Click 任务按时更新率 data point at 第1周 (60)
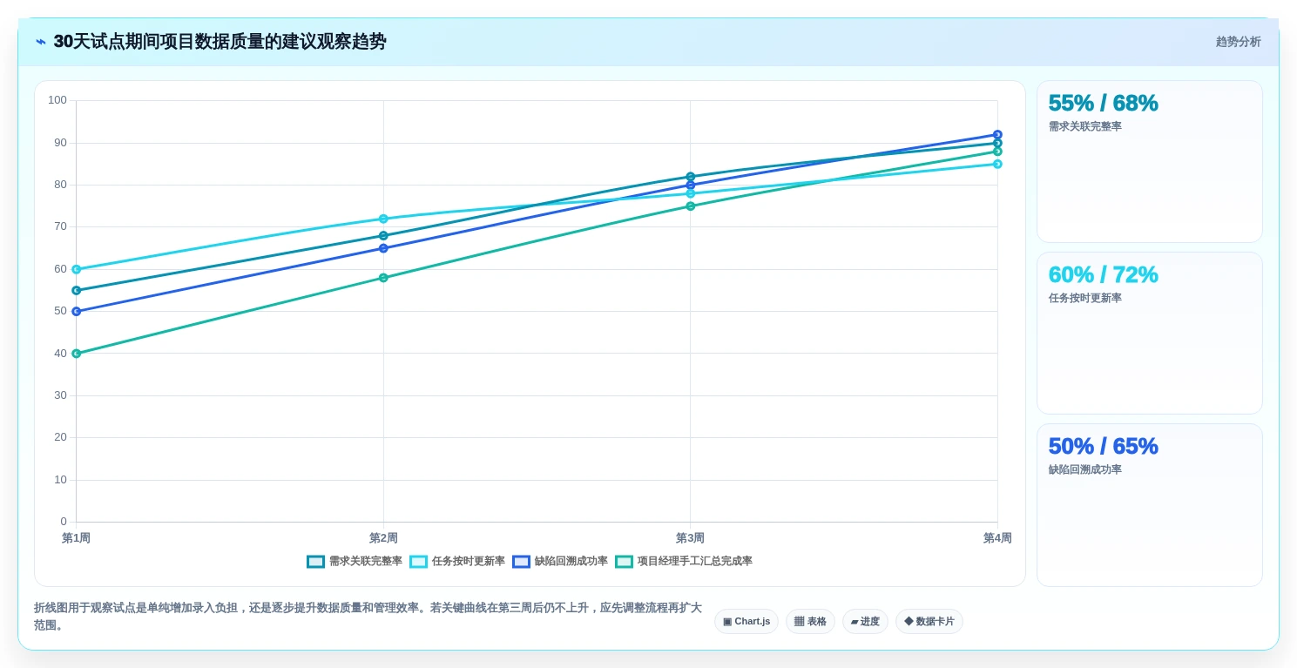 pyautogui.click(x=77, y=269)
